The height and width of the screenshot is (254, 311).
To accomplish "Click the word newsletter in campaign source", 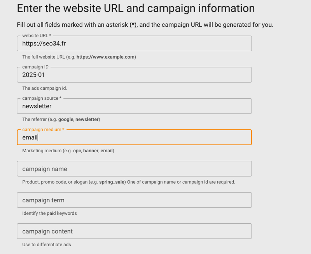I will click(x=38, y=106).
